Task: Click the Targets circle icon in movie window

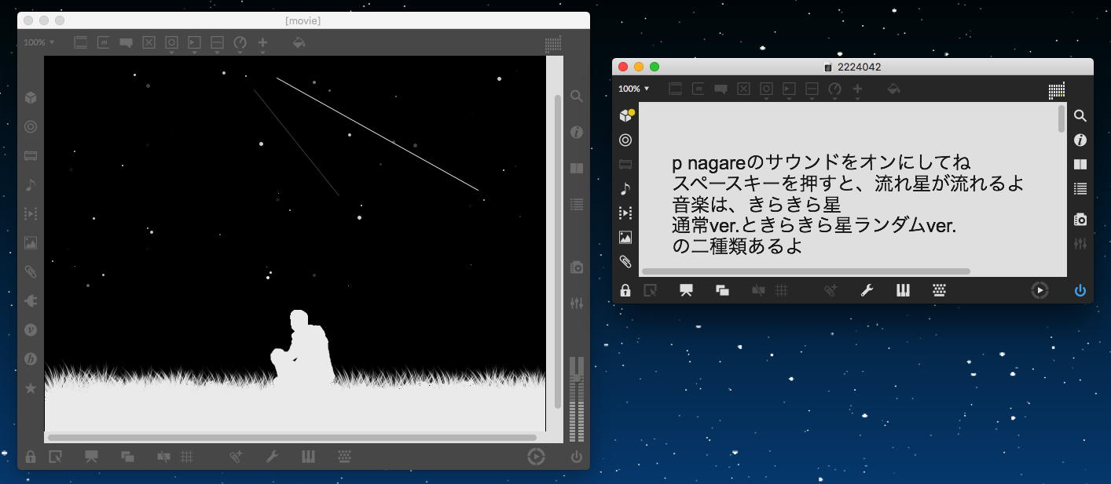Action: [31, 126]
